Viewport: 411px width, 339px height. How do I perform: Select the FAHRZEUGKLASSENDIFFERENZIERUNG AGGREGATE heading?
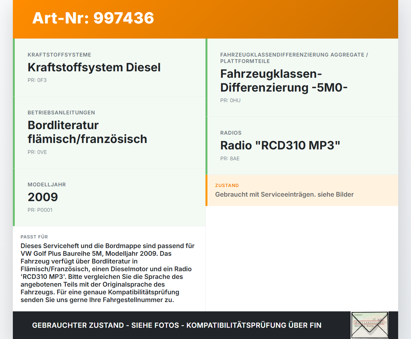pyautogui.click(x=294, y=55)
